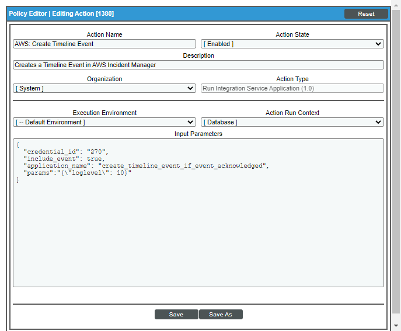Open the Organization dropdown
Screen dimensions: 401x331
point(104,88)
